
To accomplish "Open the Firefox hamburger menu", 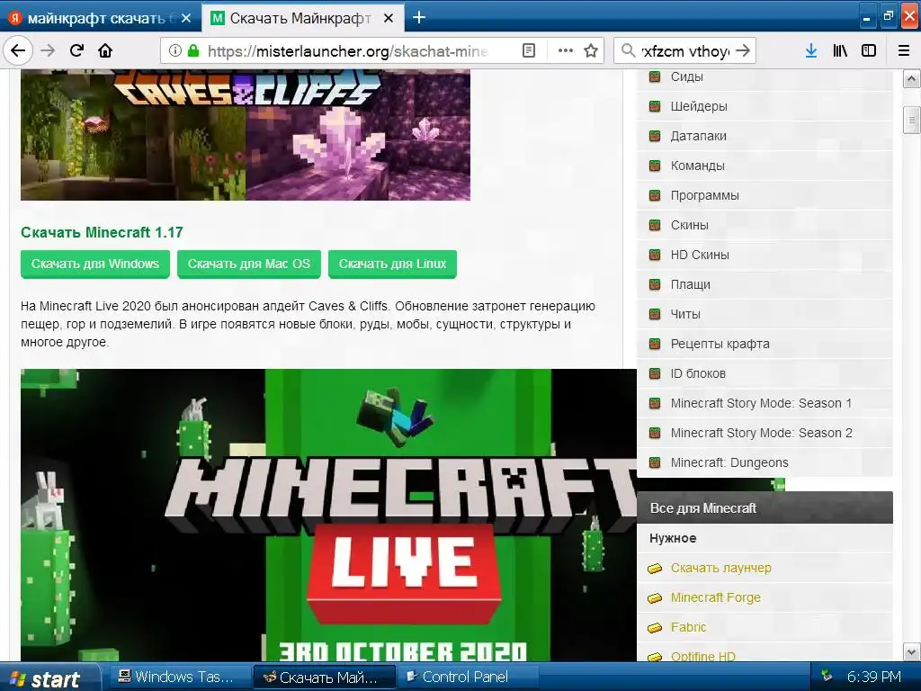I will coord(904,51).
